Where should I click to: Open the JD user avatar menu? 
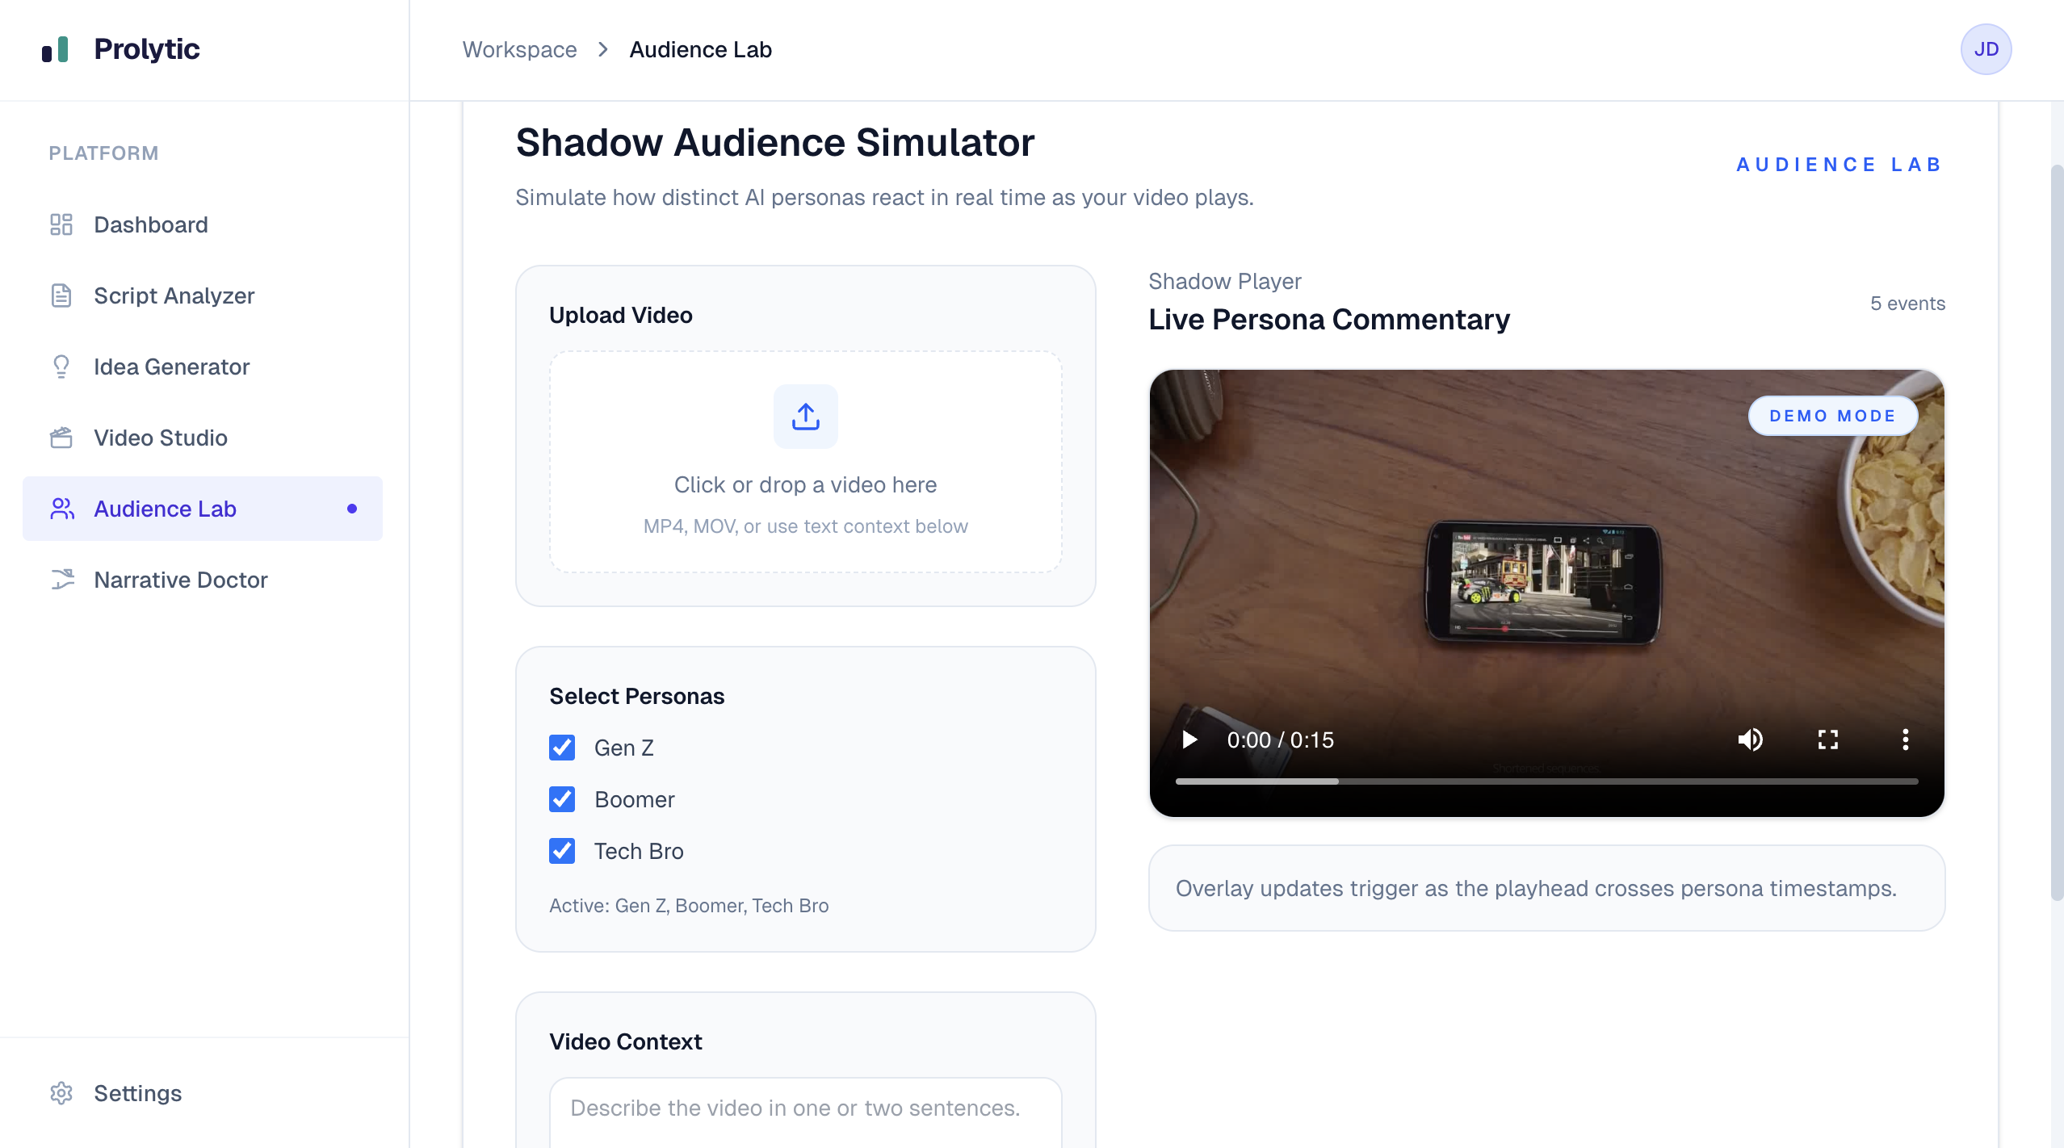pyautogui.click(x=1986, y=49)
